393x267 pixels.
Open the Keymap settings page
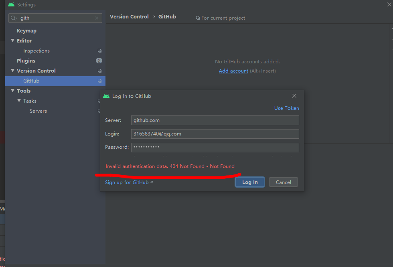(26, 31)
